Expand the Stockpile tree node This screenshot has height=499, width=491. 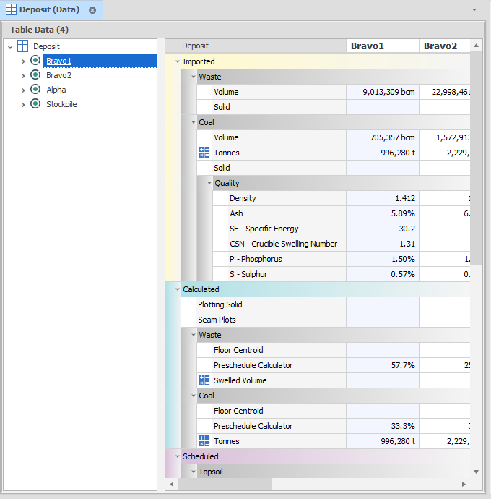point(23,104)
